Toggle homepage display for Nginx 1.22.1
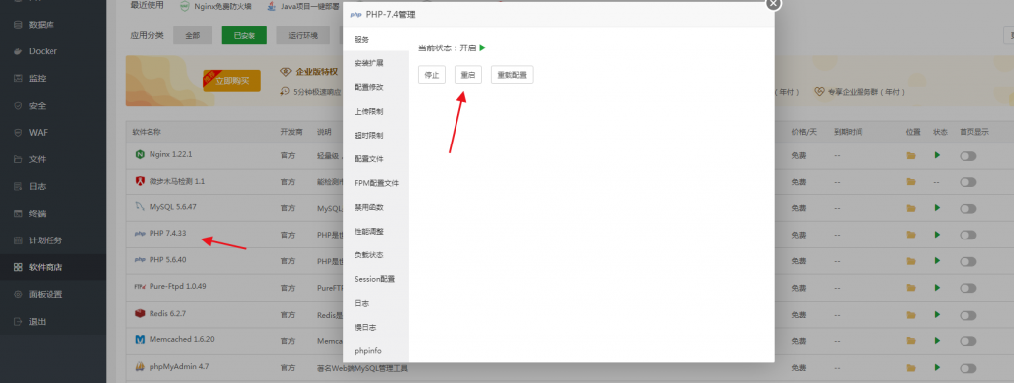 click(x=968, y=155)
